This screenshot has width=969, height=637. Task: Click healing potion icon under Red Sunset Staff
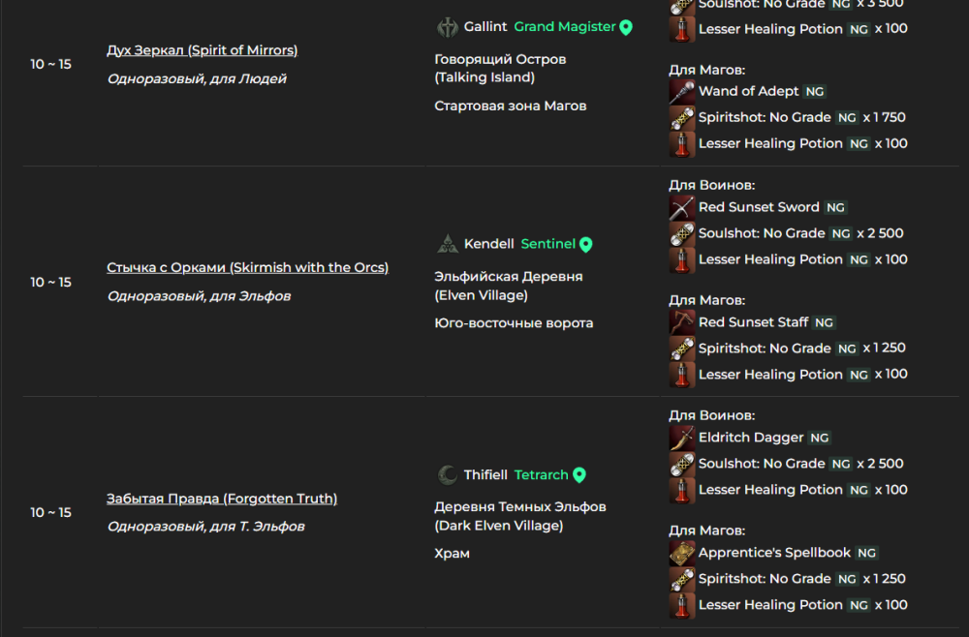tap(682, 375)
